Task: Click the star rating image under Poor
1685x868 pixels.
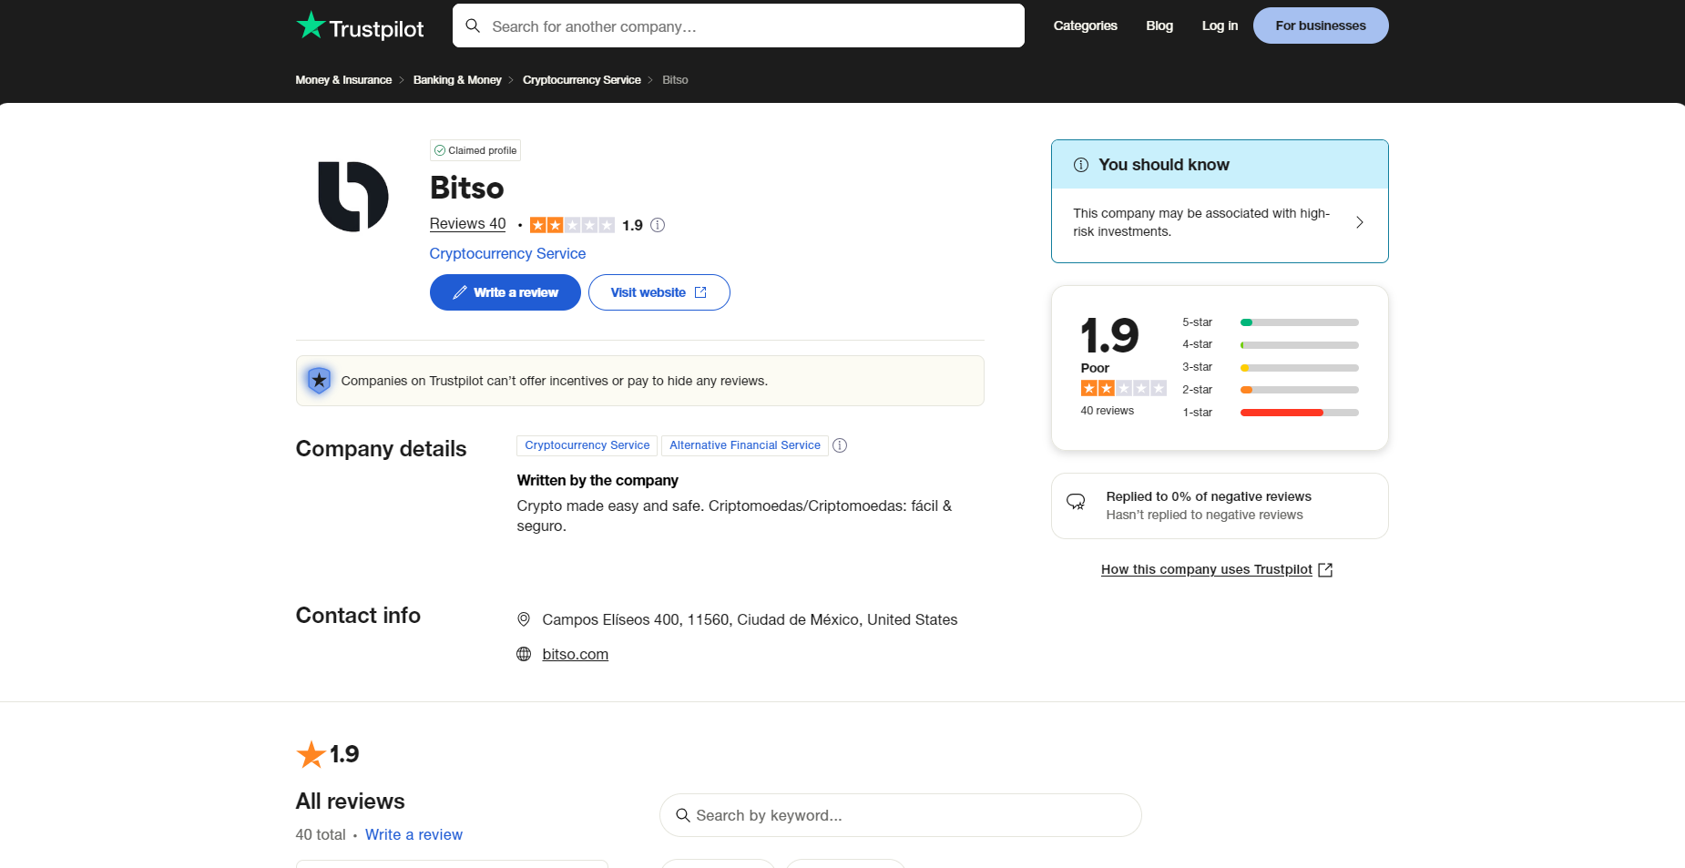Action: pyautogui.click(x=1123, y=388)
